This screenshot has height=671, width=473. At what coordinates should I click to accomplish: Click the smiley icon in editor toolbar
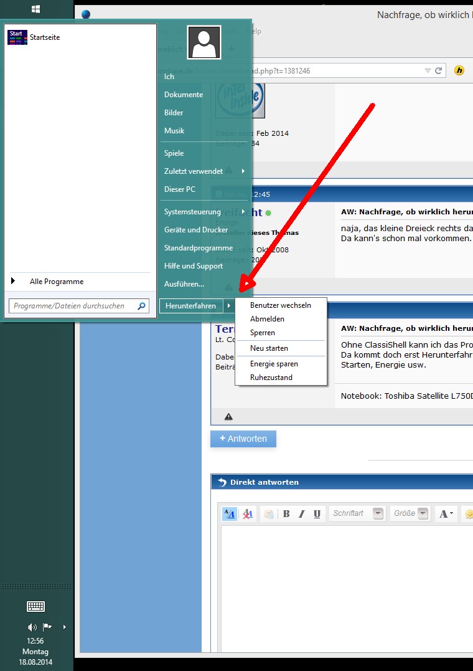(469, 513)
